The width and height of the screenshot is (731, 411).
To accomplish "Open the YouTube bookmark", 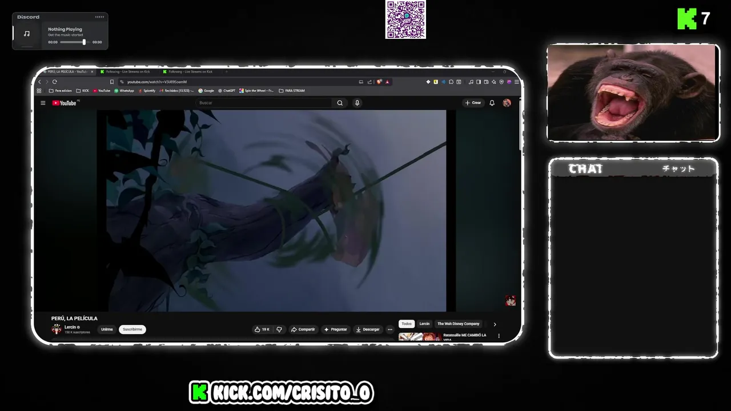I will [x=102, y=90].
